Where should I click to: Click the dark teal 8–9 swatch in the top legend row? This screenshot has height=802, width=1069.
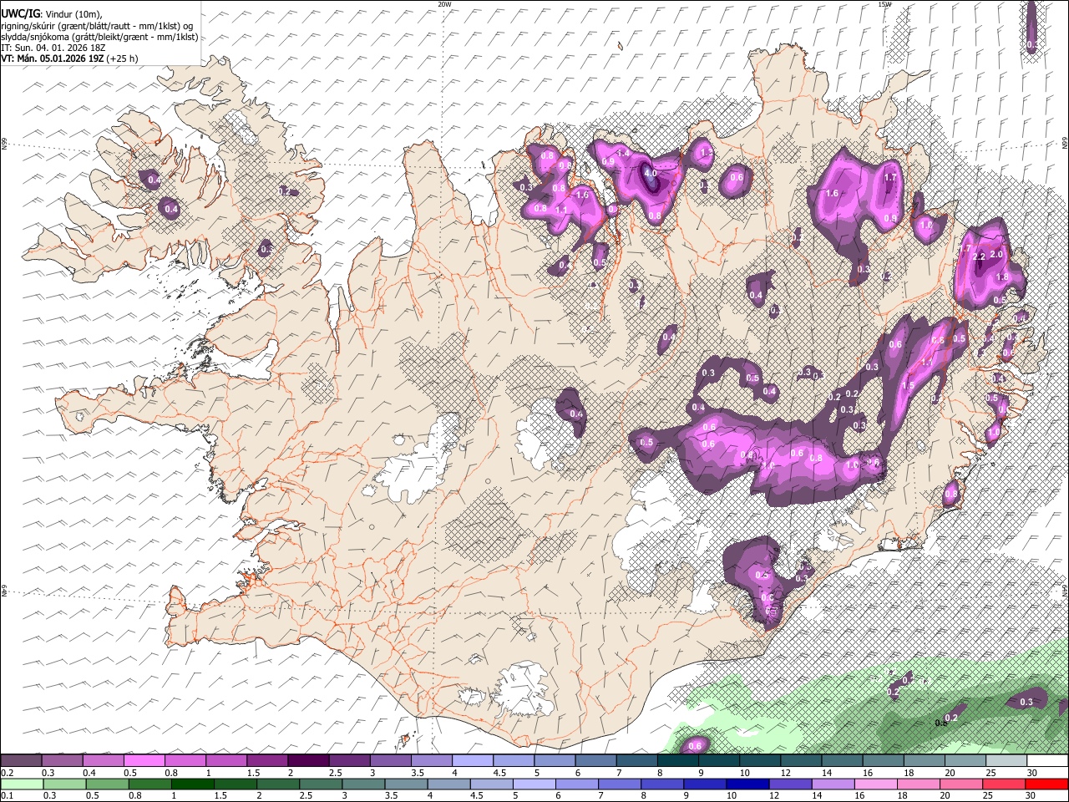click(678, 761)
